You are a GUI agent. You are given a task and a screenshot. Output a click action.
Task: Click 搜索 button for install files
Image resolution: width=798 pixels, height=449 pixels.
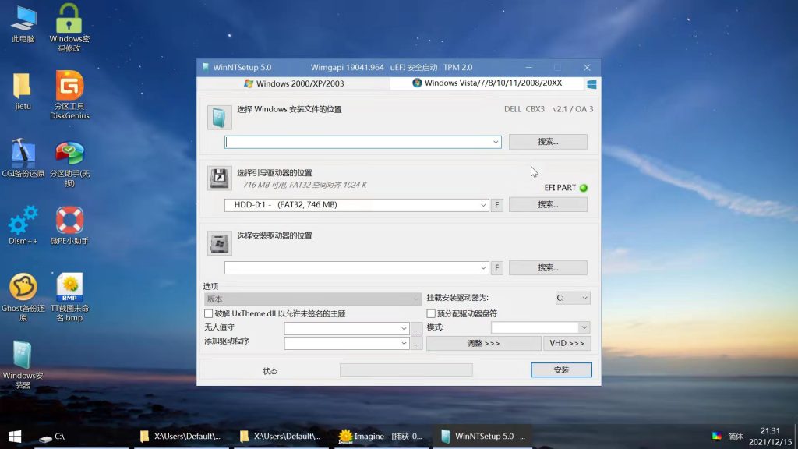(x=548, y=142)
